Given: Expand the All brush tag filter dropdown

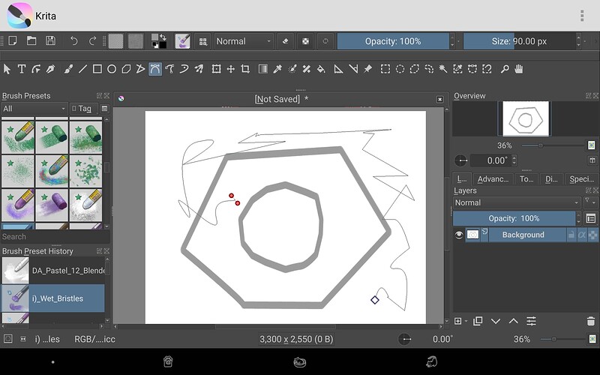Looking at the screenshot, I should (x=34, y=109).
